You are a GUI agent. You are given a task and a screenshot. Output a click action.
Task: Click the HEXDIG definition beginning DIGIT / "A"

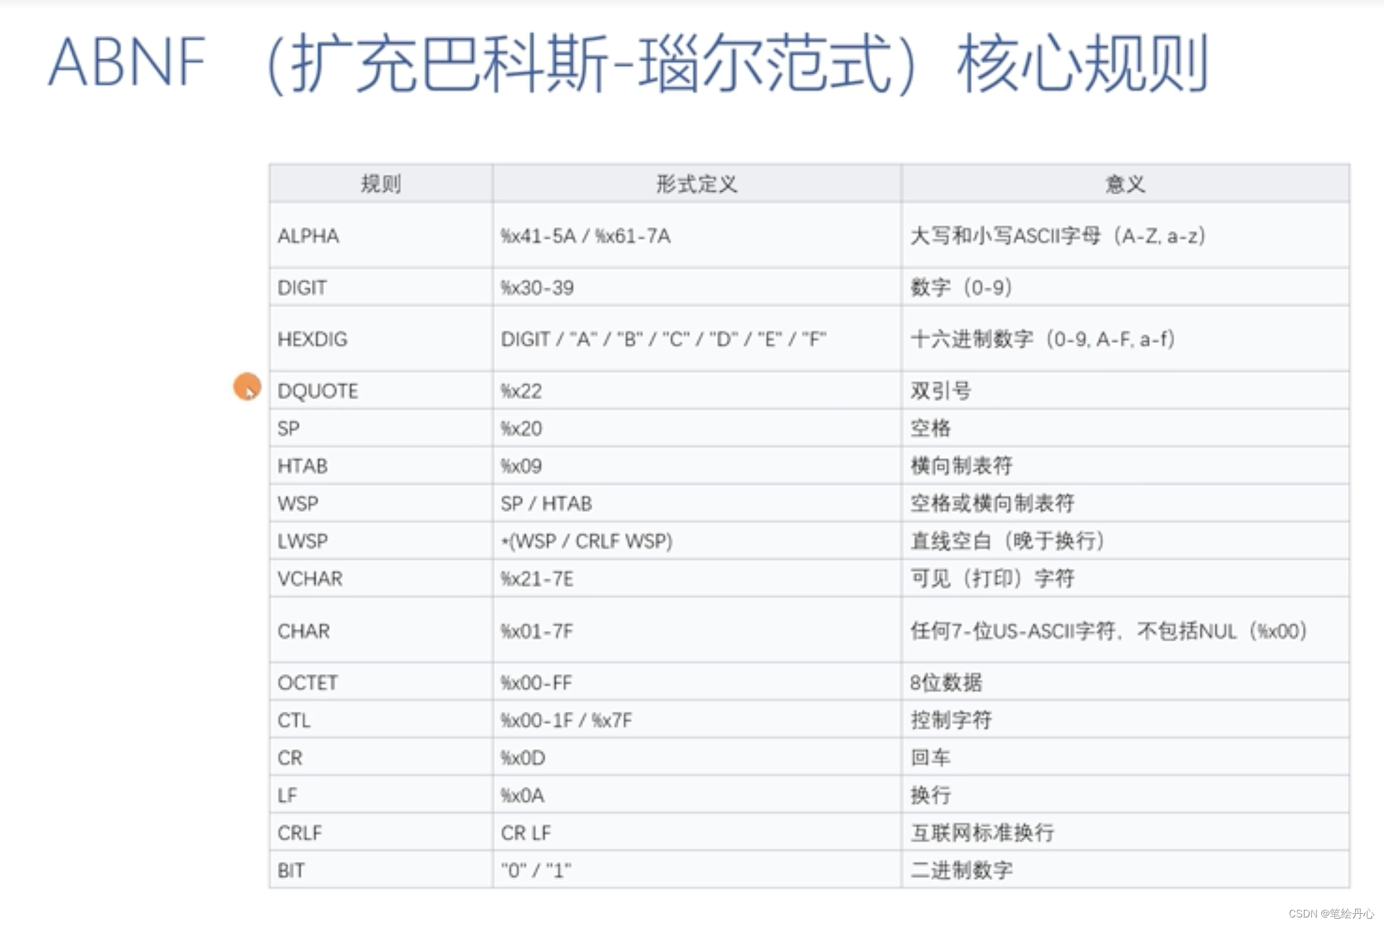(x=663, y=339)
